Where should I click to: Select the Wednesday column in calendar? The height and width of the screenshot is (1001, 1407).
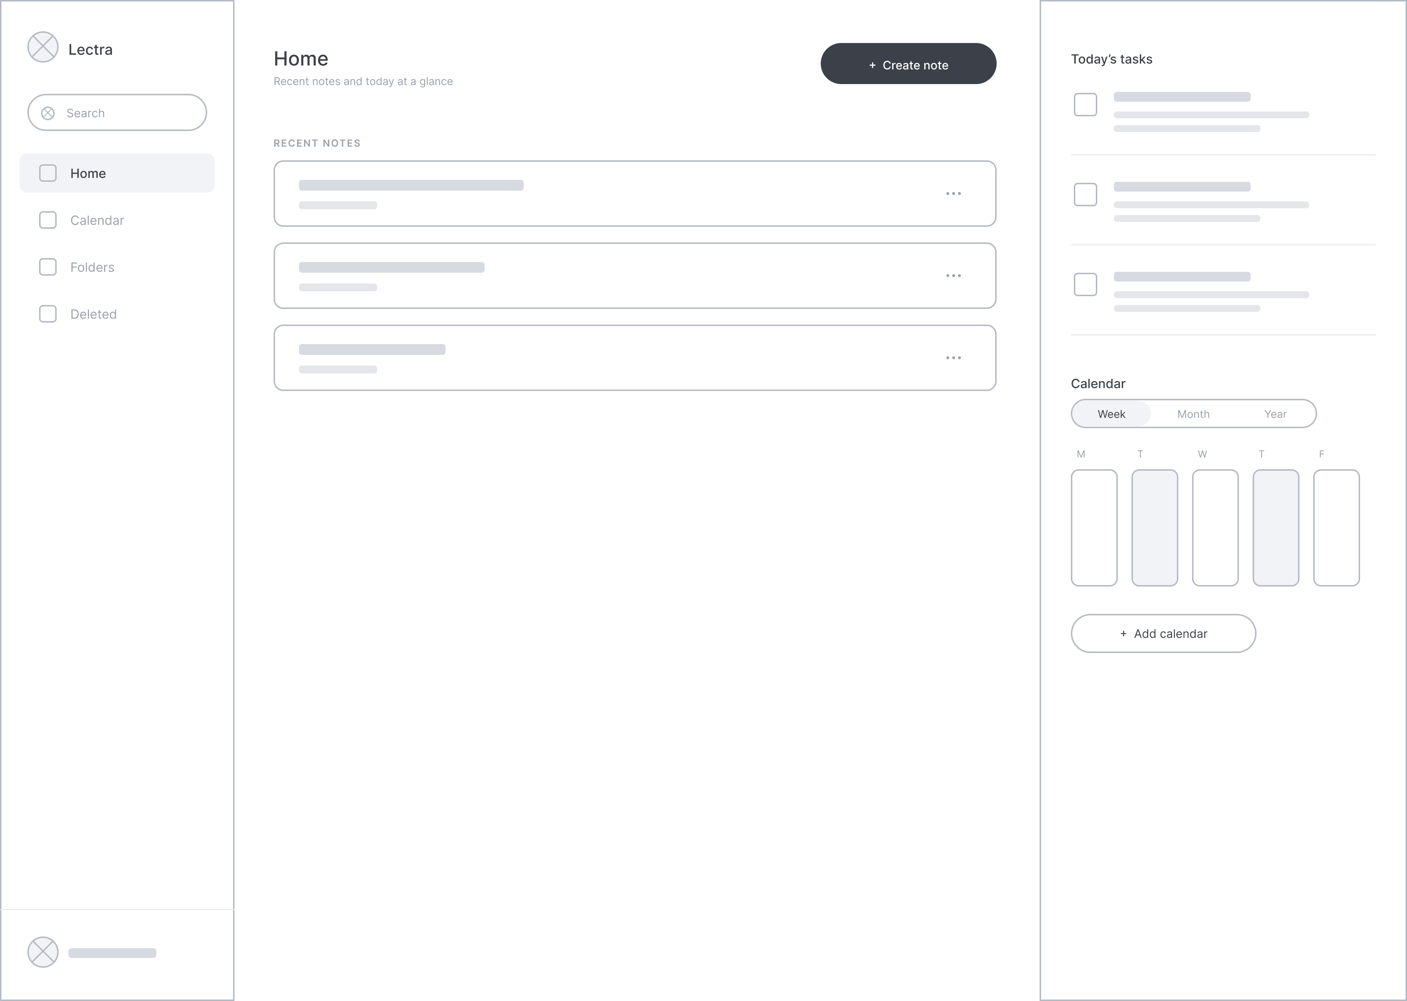coord(1215,527)
